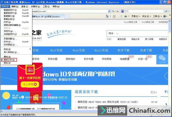Click the printer icon in command bar
The image size is (172, 117).
click(x=126, y=16)
